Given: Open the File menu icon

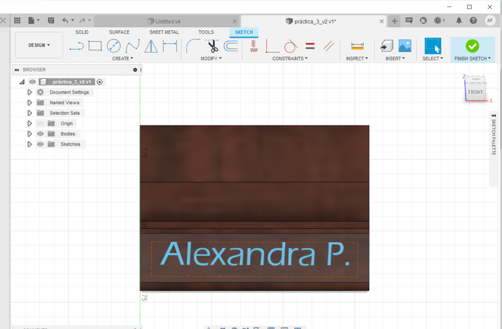Looking at the screenshot, I should pos(34,20).
